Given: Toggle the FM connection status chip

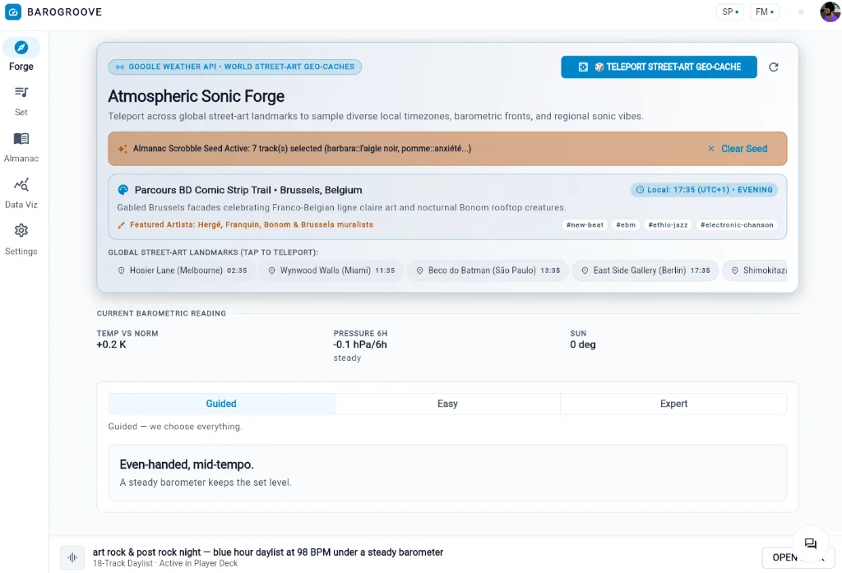Looking at the screenshot, I should (764, 12).
